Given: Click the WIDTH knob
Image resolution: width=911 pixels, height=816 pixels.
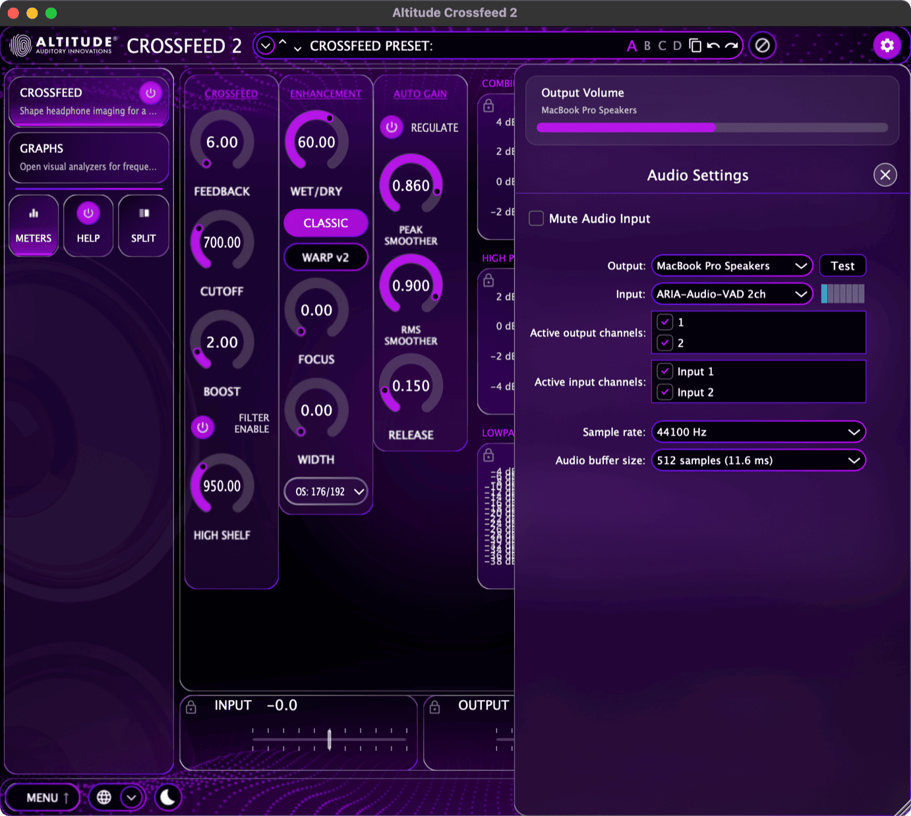Looking at the screenshot, I should point(316,410).
